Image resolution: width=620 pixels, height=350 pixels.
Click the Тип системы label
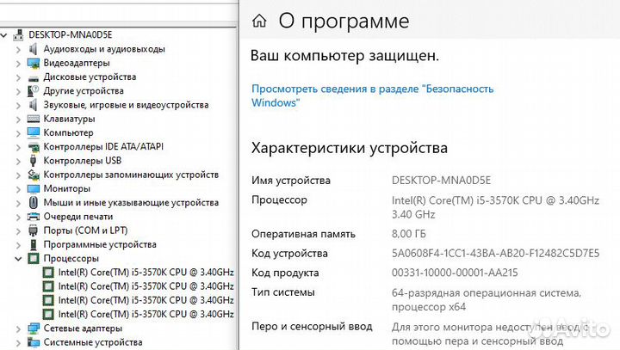(x=283, y=292)
